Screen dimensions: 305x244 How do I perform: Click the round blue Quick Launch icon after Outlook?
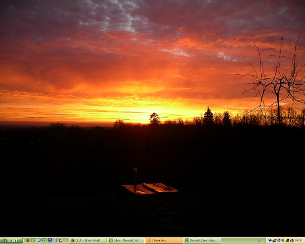(39, 240)
